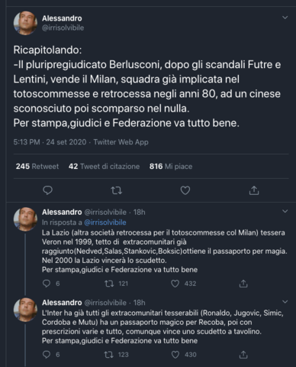Image resolution: width=296 pixels, height=367 pixels.
Task: Share the main tweet via share icon
Action: click(x=254, y=190)
